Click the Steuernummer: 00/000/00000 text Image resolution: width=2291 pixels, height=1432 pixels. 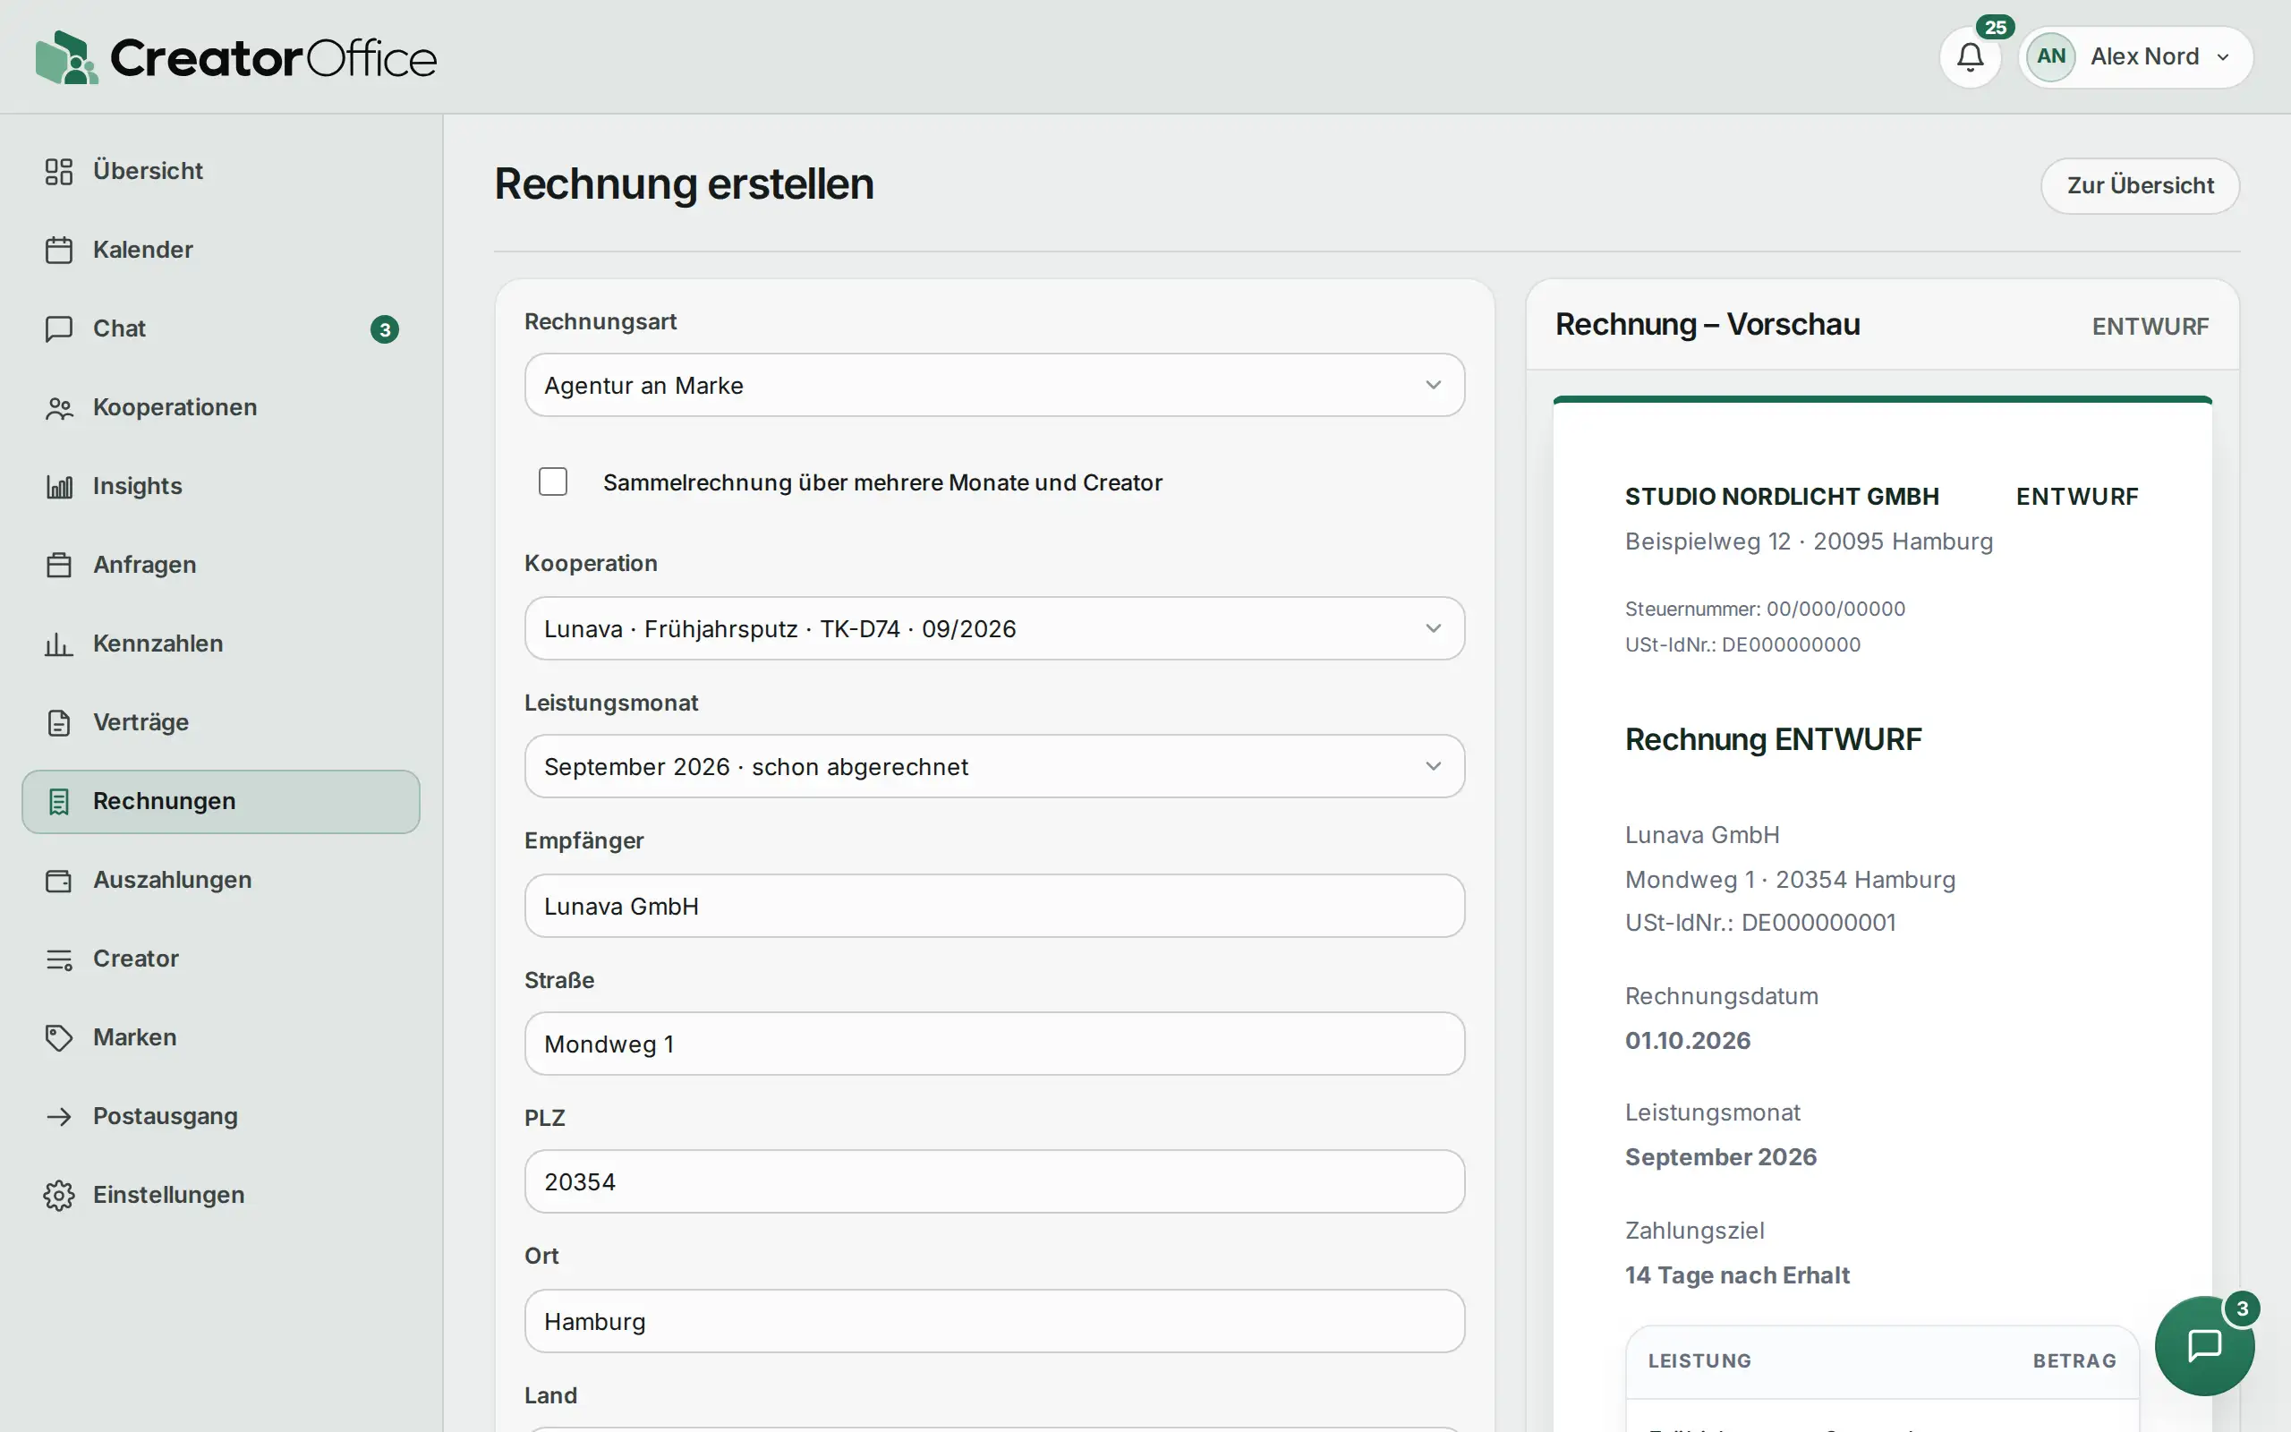(x=1765, y=609)
